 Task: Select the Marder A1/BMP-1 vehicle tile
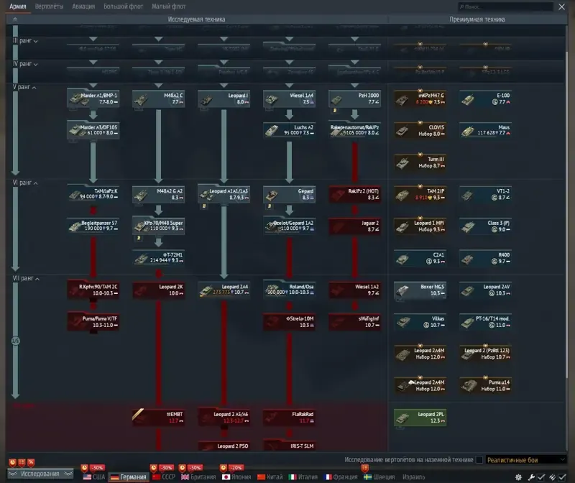coord(93,98)
